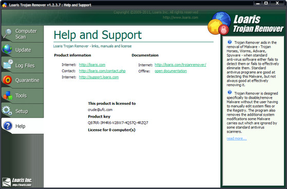
Task: Open the http://loaris.com link
Action: (92, 65)
